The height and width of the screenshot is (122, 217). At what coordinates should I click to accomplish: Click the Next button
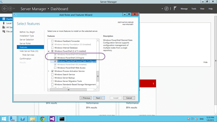(x=99, y=98)
